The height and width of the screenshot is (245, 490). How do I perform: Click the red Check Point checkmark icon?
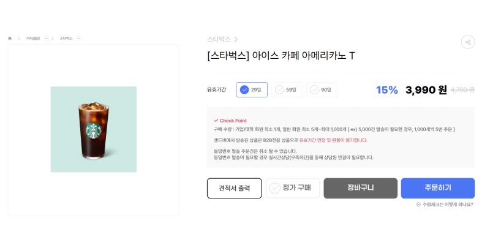point(216,121)
